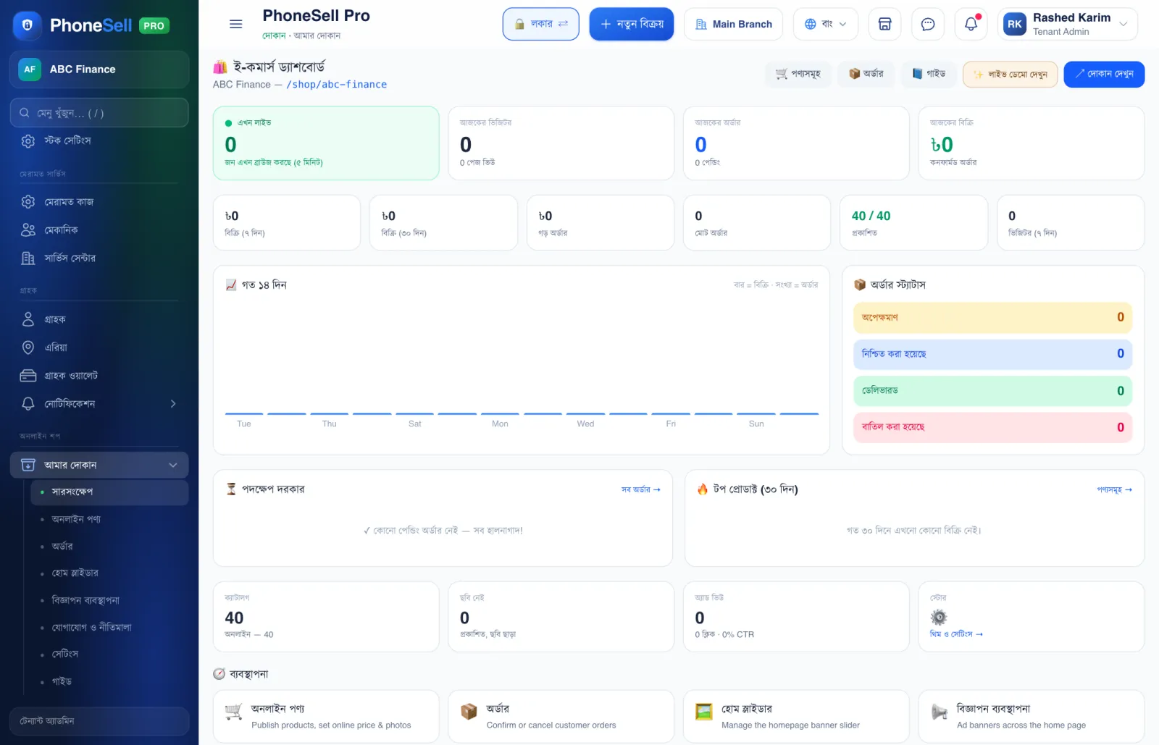Open the hamburger menu icon

click(235, 24)
